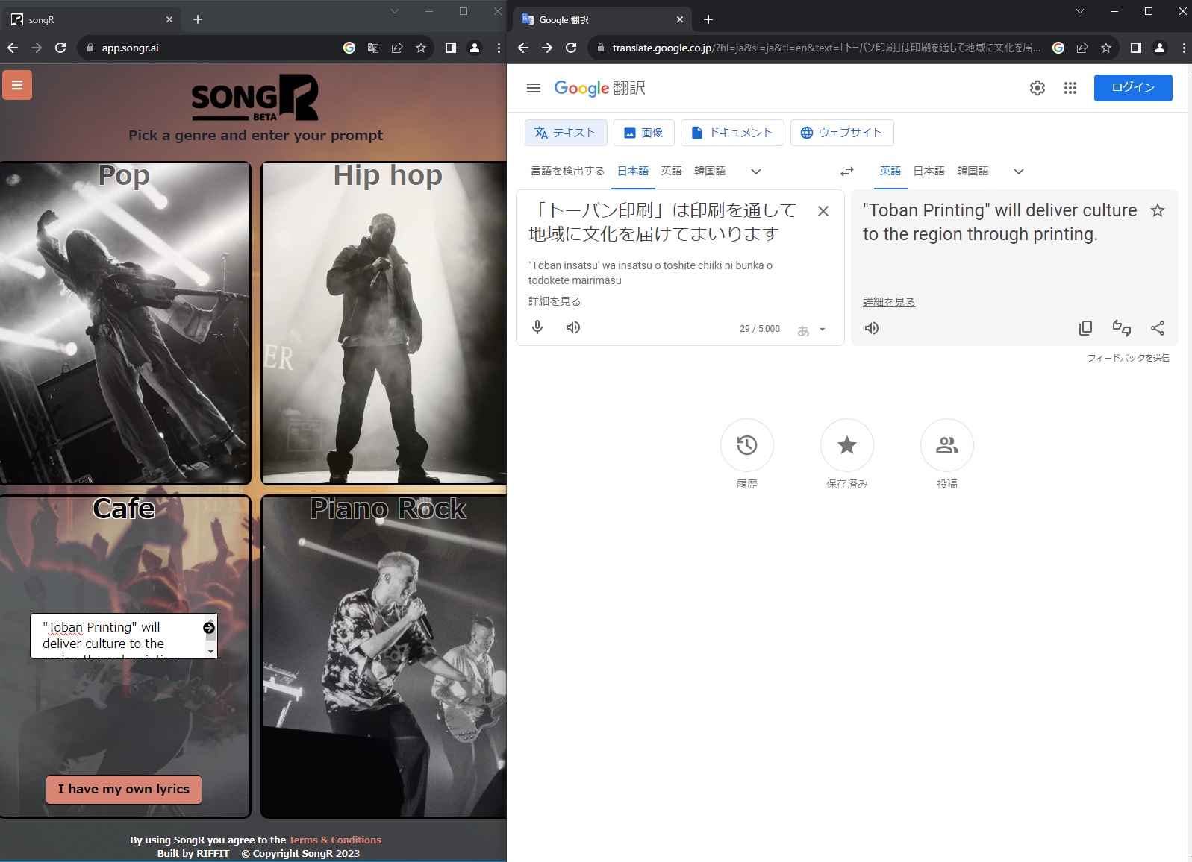The image size is (1192, 862).
Task: Open Google apps grid icon
Action: click(x=1070, y=88)
